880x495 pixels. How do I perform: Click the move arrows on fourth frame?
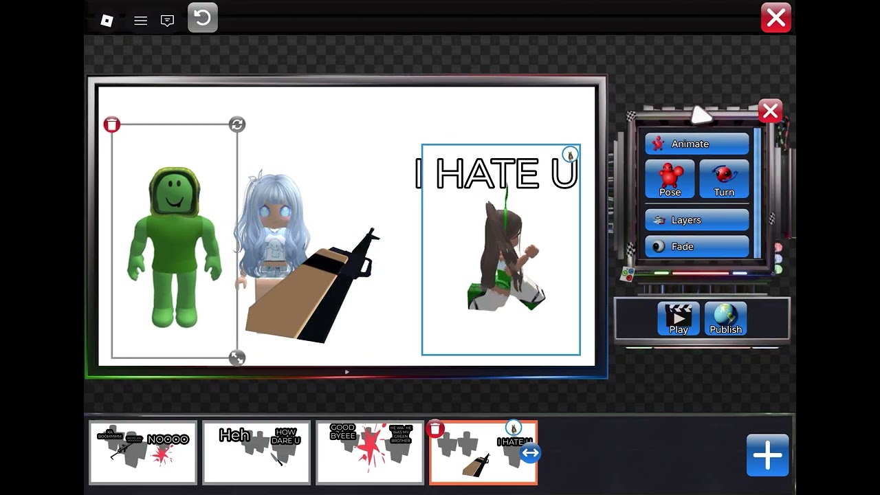530,453
